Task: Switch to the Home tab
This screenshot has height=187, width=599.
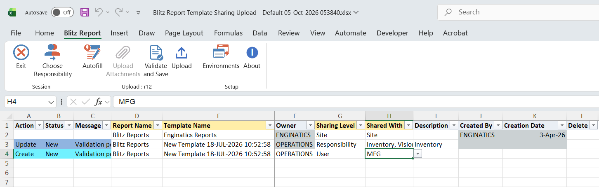Action: (45, 33)
